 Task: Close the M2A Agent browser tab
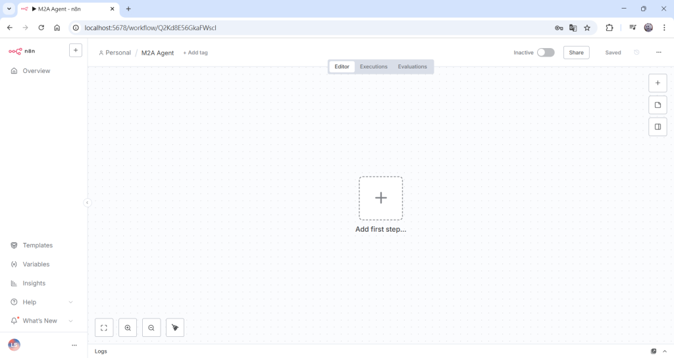point(112,9)
